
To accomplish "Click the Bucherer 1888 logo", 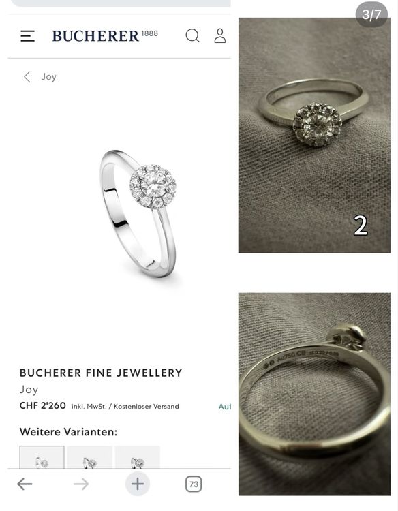I will (x=105, y=36).
